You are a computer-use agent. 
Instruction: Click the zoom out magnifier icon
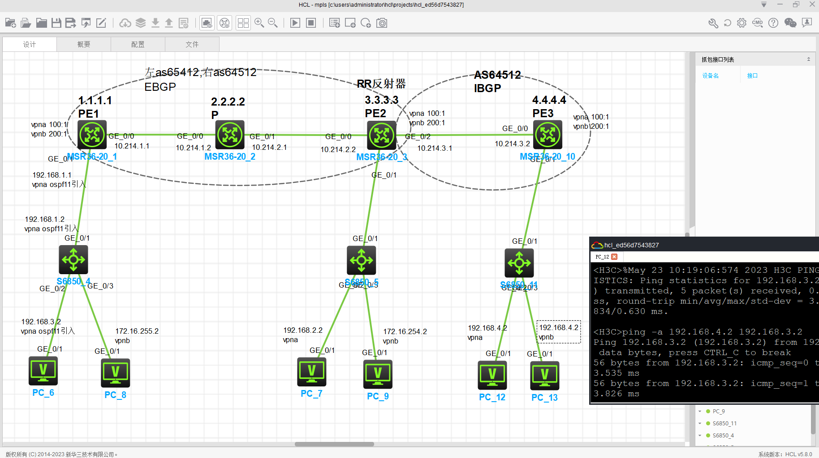coord(272,23)
